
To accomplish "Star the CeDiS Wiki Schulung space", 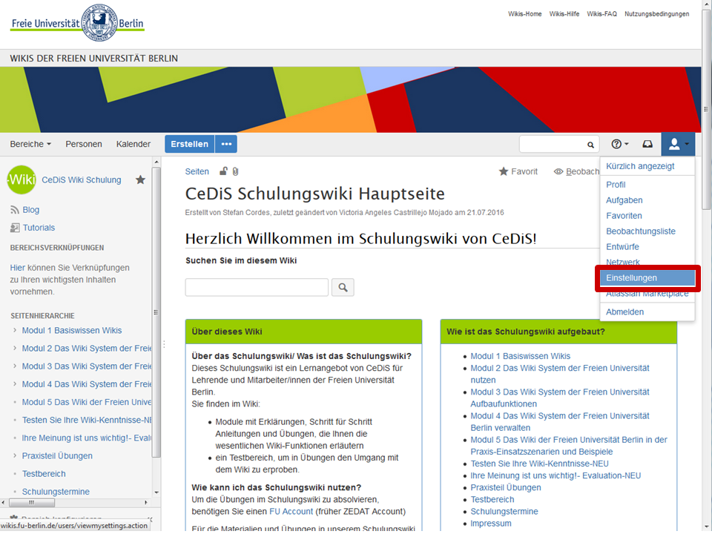I will click(140, 179).
